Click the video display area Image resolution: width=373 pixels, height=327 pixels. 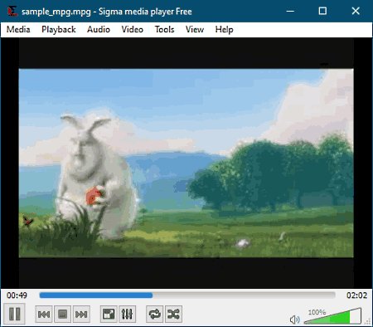click(x=186, y=163)
